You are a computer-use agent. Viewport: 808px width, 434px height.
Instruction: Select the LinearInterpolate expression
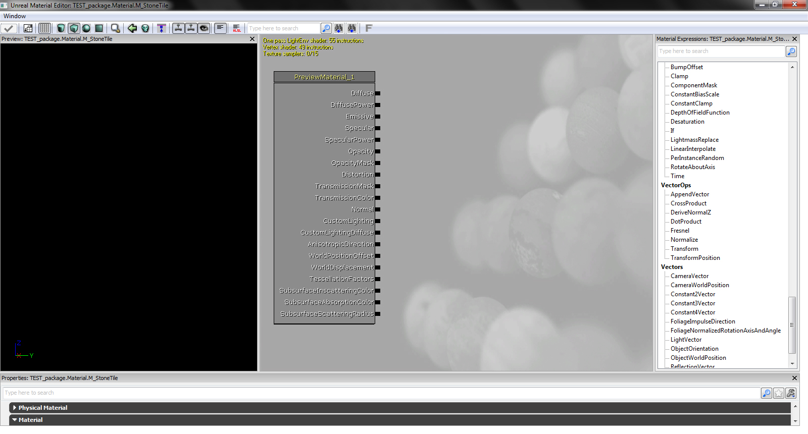tap(693, 149)
